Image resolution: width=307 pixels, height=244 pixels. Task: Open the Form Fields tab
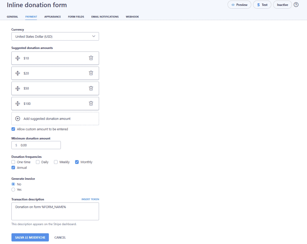(x=76, y=17)
